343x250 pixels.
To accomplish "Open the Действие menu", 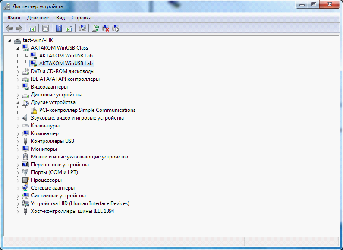I will tap(38, 18).
